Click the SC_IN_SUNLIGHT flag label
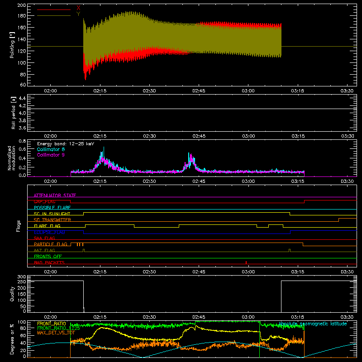This screenshot has width=362, height=362. click(52, 214)
